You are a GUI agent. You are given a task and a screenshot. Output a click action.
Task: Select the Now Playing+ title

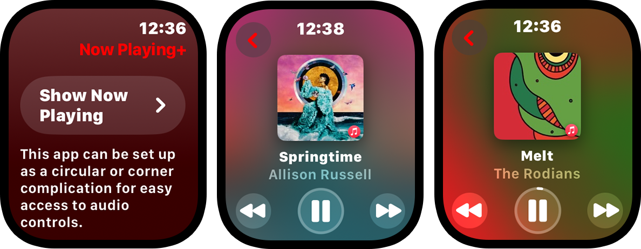133,50
